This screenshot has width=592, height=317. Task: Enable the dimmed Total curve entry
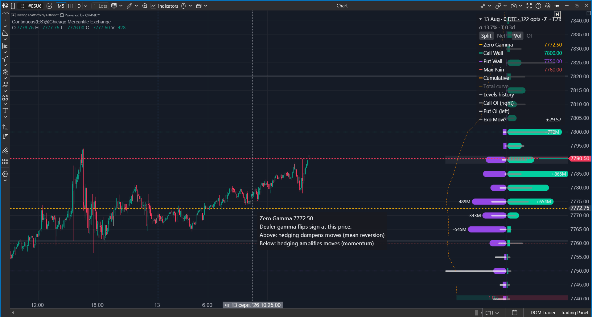(x=494, y=86)
